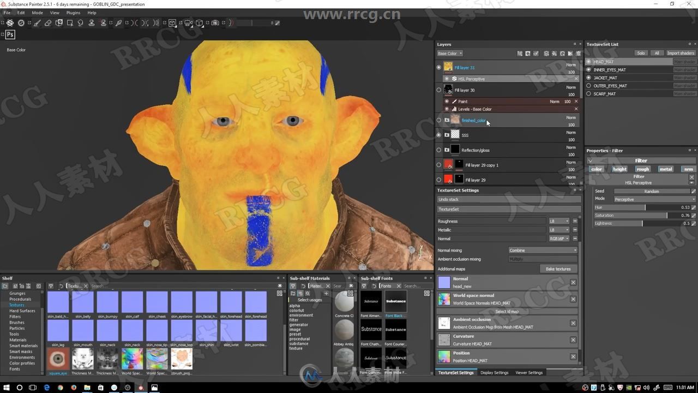The image size is (698, 393).
Task: Select the Smudge tool in toolbar
Action: (x=80, y=23)
